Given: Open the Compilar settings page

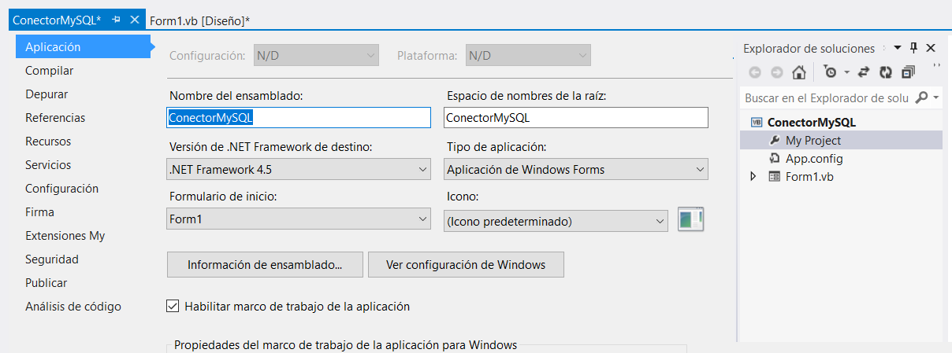Looking at the screenshot, I should 50,71.
